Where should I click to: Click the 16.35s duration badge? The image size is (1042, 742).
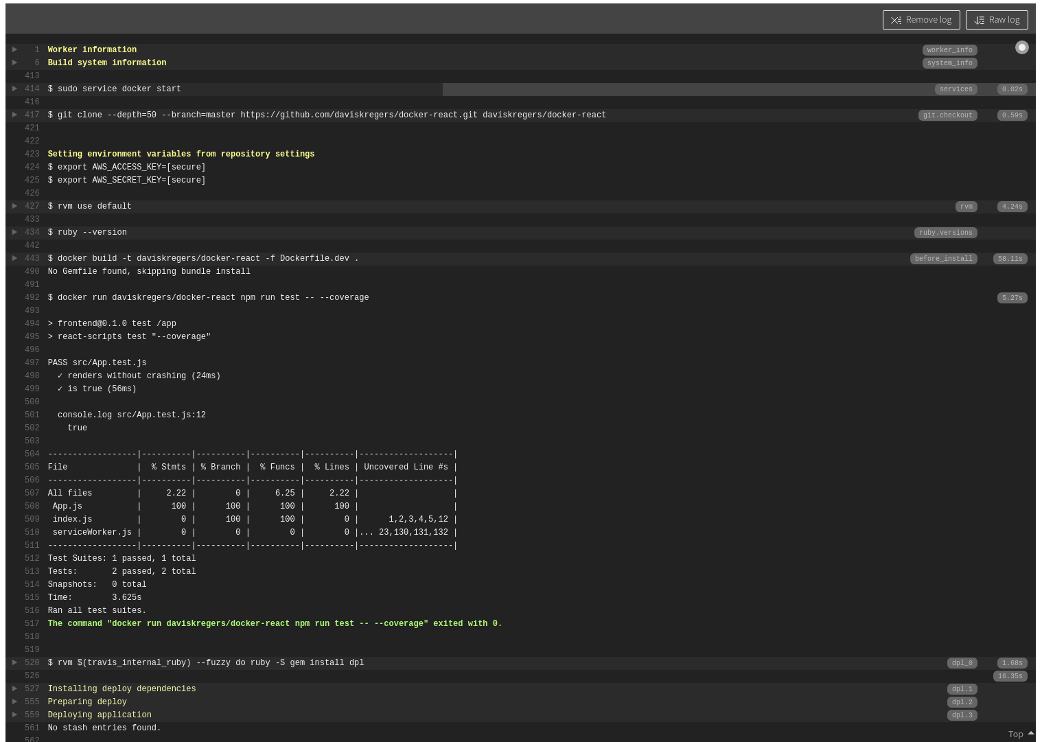click(x=1010, y=676)
